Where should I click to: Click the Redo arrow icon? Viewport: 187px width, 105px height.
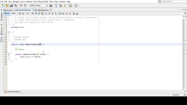(x=25, y=6)
